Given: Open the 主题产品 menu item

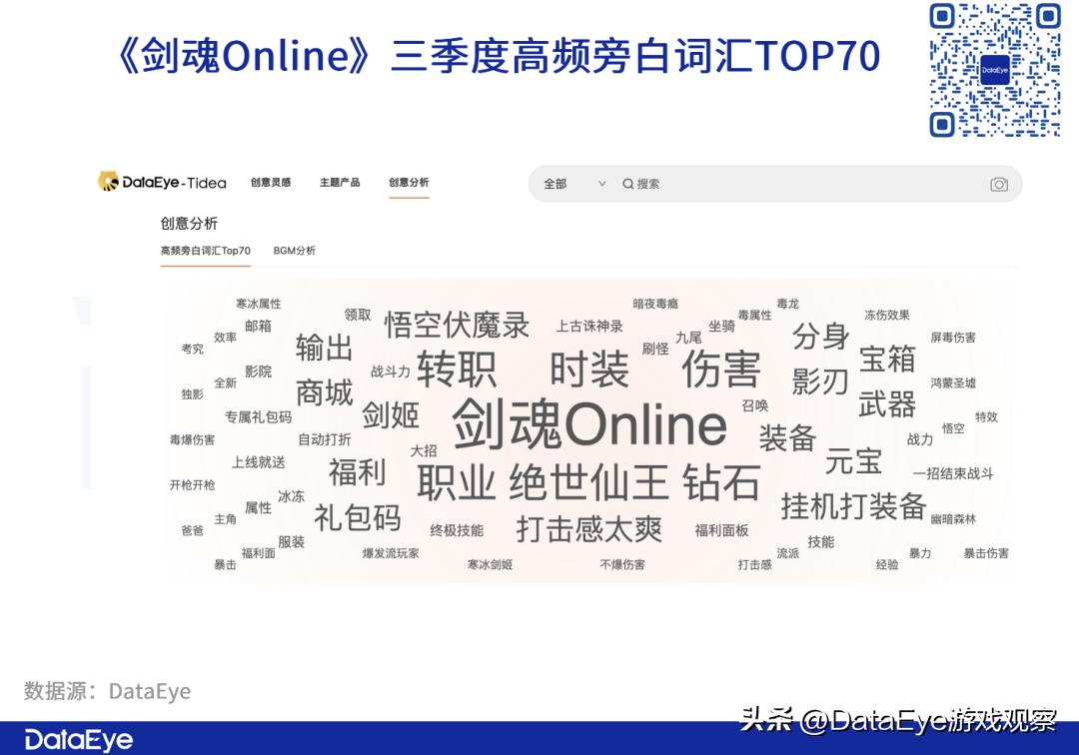Looking at the screenshot, I should click(x=340, y=182).
